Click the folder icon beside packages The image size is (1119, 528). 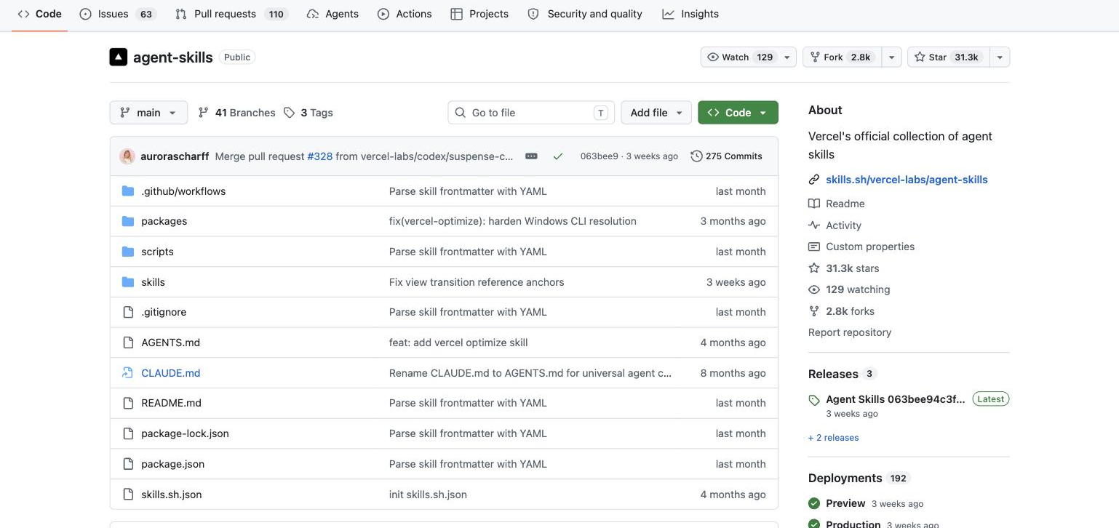point(128,221)
